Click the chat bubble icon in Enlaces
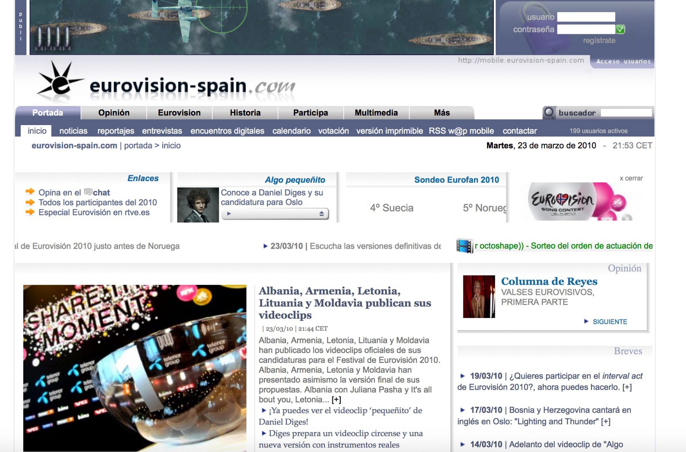Image resolution: width=686 pixels, height=452 pixels. (88, 192)
